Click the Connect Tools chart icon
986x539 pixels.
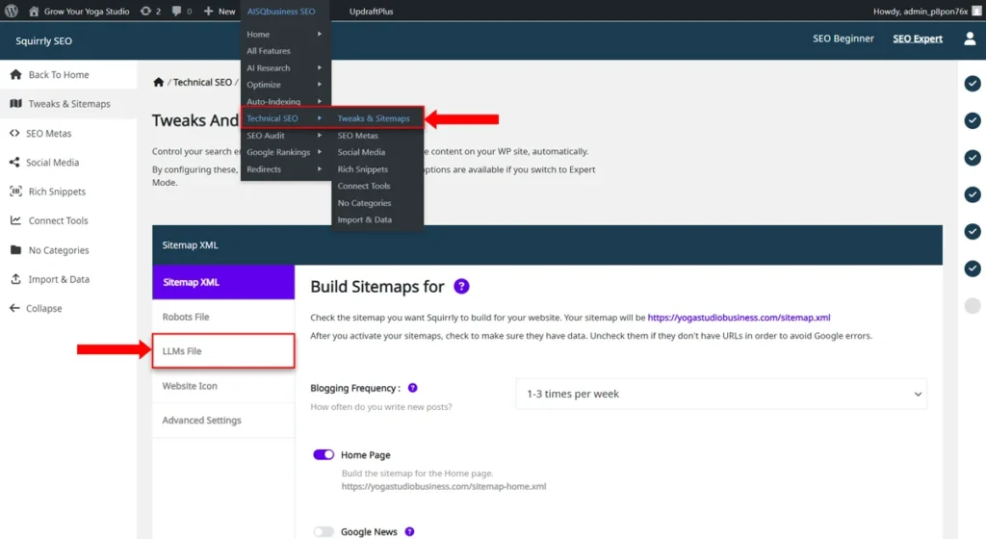pos(15,219)
